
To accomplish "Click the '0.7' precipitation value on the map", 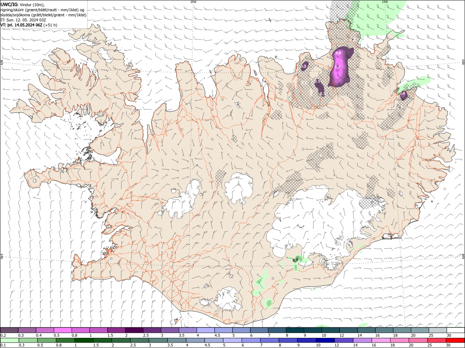I will [295, 260].
